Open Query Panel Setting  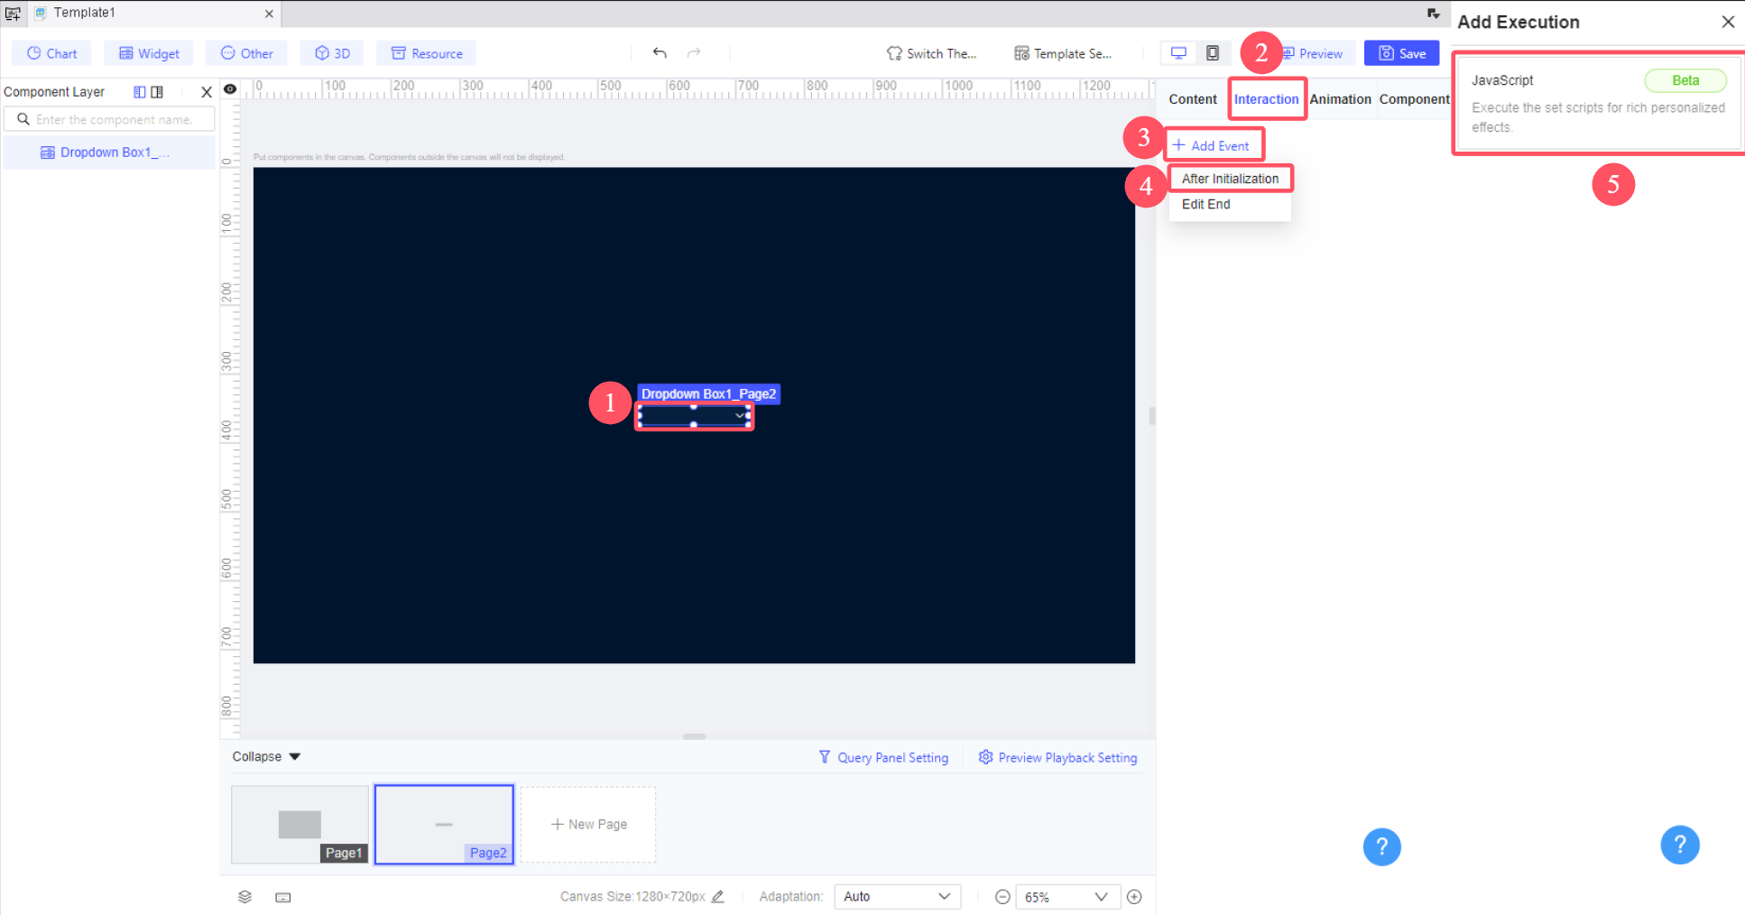(x=883, y=757)
